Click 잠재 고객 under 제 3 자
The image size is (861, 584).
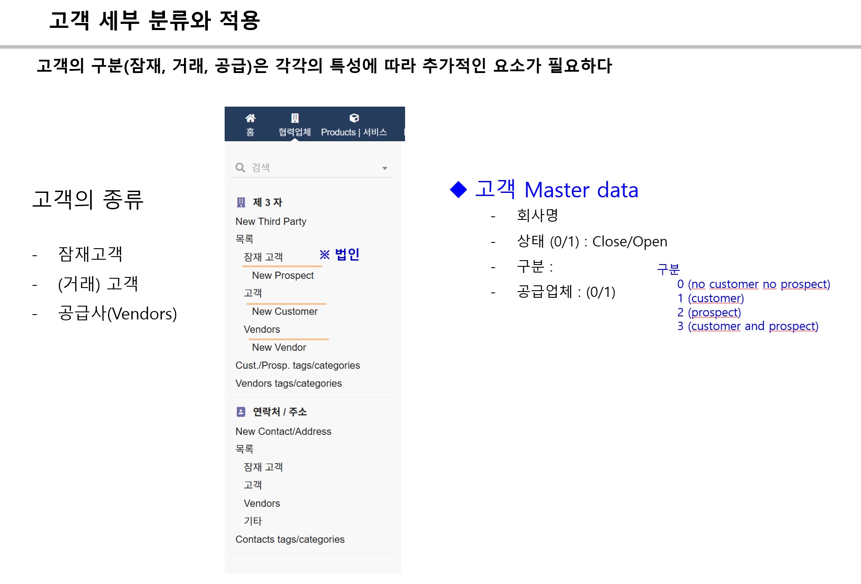point(263,257)
